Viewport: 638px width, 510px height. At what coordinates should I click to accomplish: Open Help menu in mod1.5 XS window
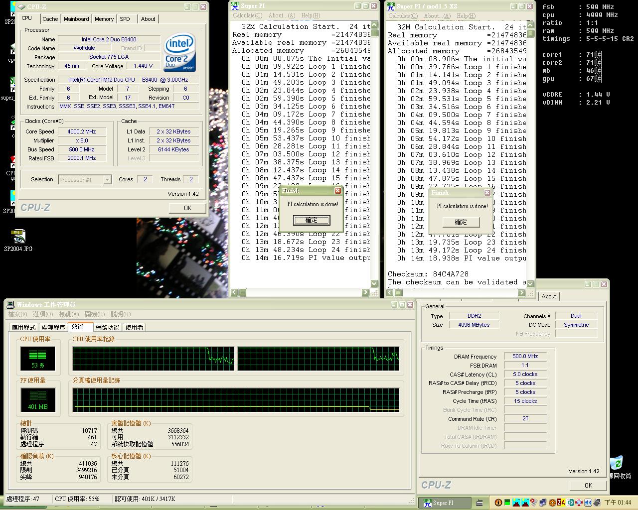point(466,15)
